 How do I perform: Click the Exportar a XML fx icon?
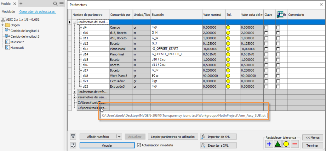[x=203, y=145]
